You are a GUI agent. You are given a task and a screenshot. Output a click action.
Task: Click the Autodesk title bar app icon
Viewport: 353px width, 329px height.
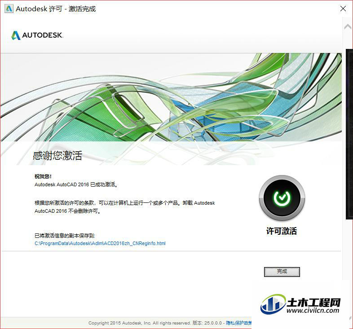coord(9,9)
